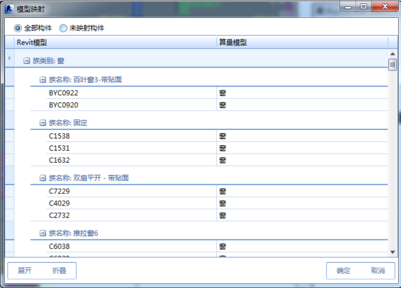
Task: Click the 展开 button
Action: [x=25, y=270]
